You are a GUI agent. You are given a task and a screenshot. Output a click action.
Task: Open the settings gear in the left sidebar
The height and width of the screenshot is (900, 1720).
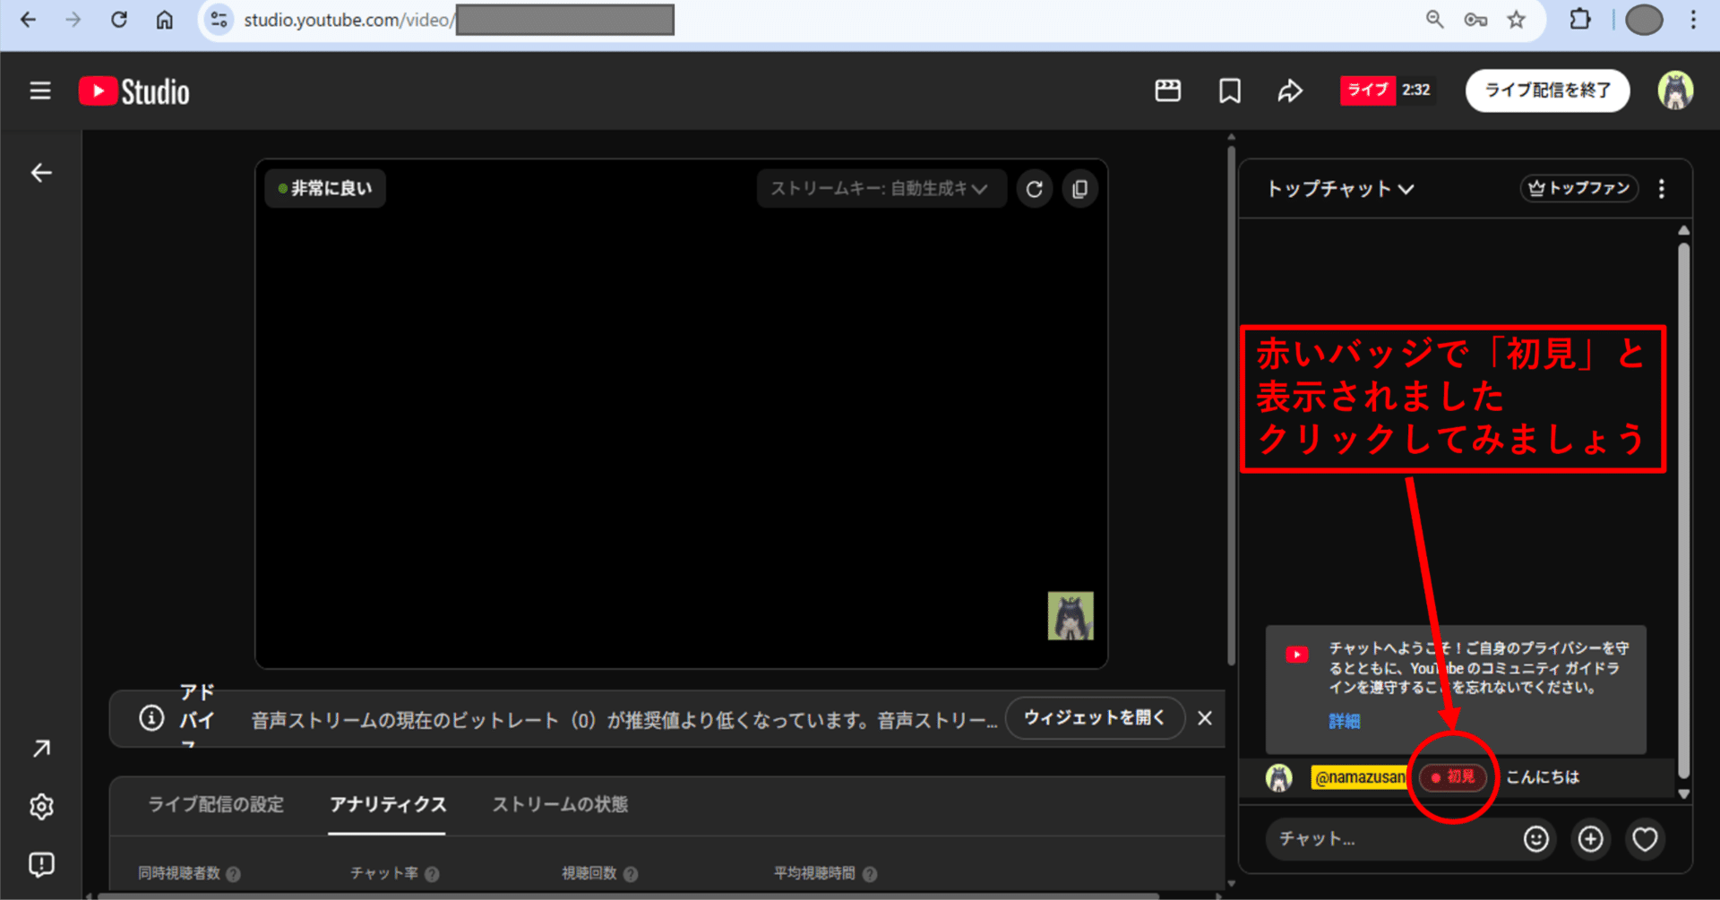pyautogui.click(x=41, y=806)
